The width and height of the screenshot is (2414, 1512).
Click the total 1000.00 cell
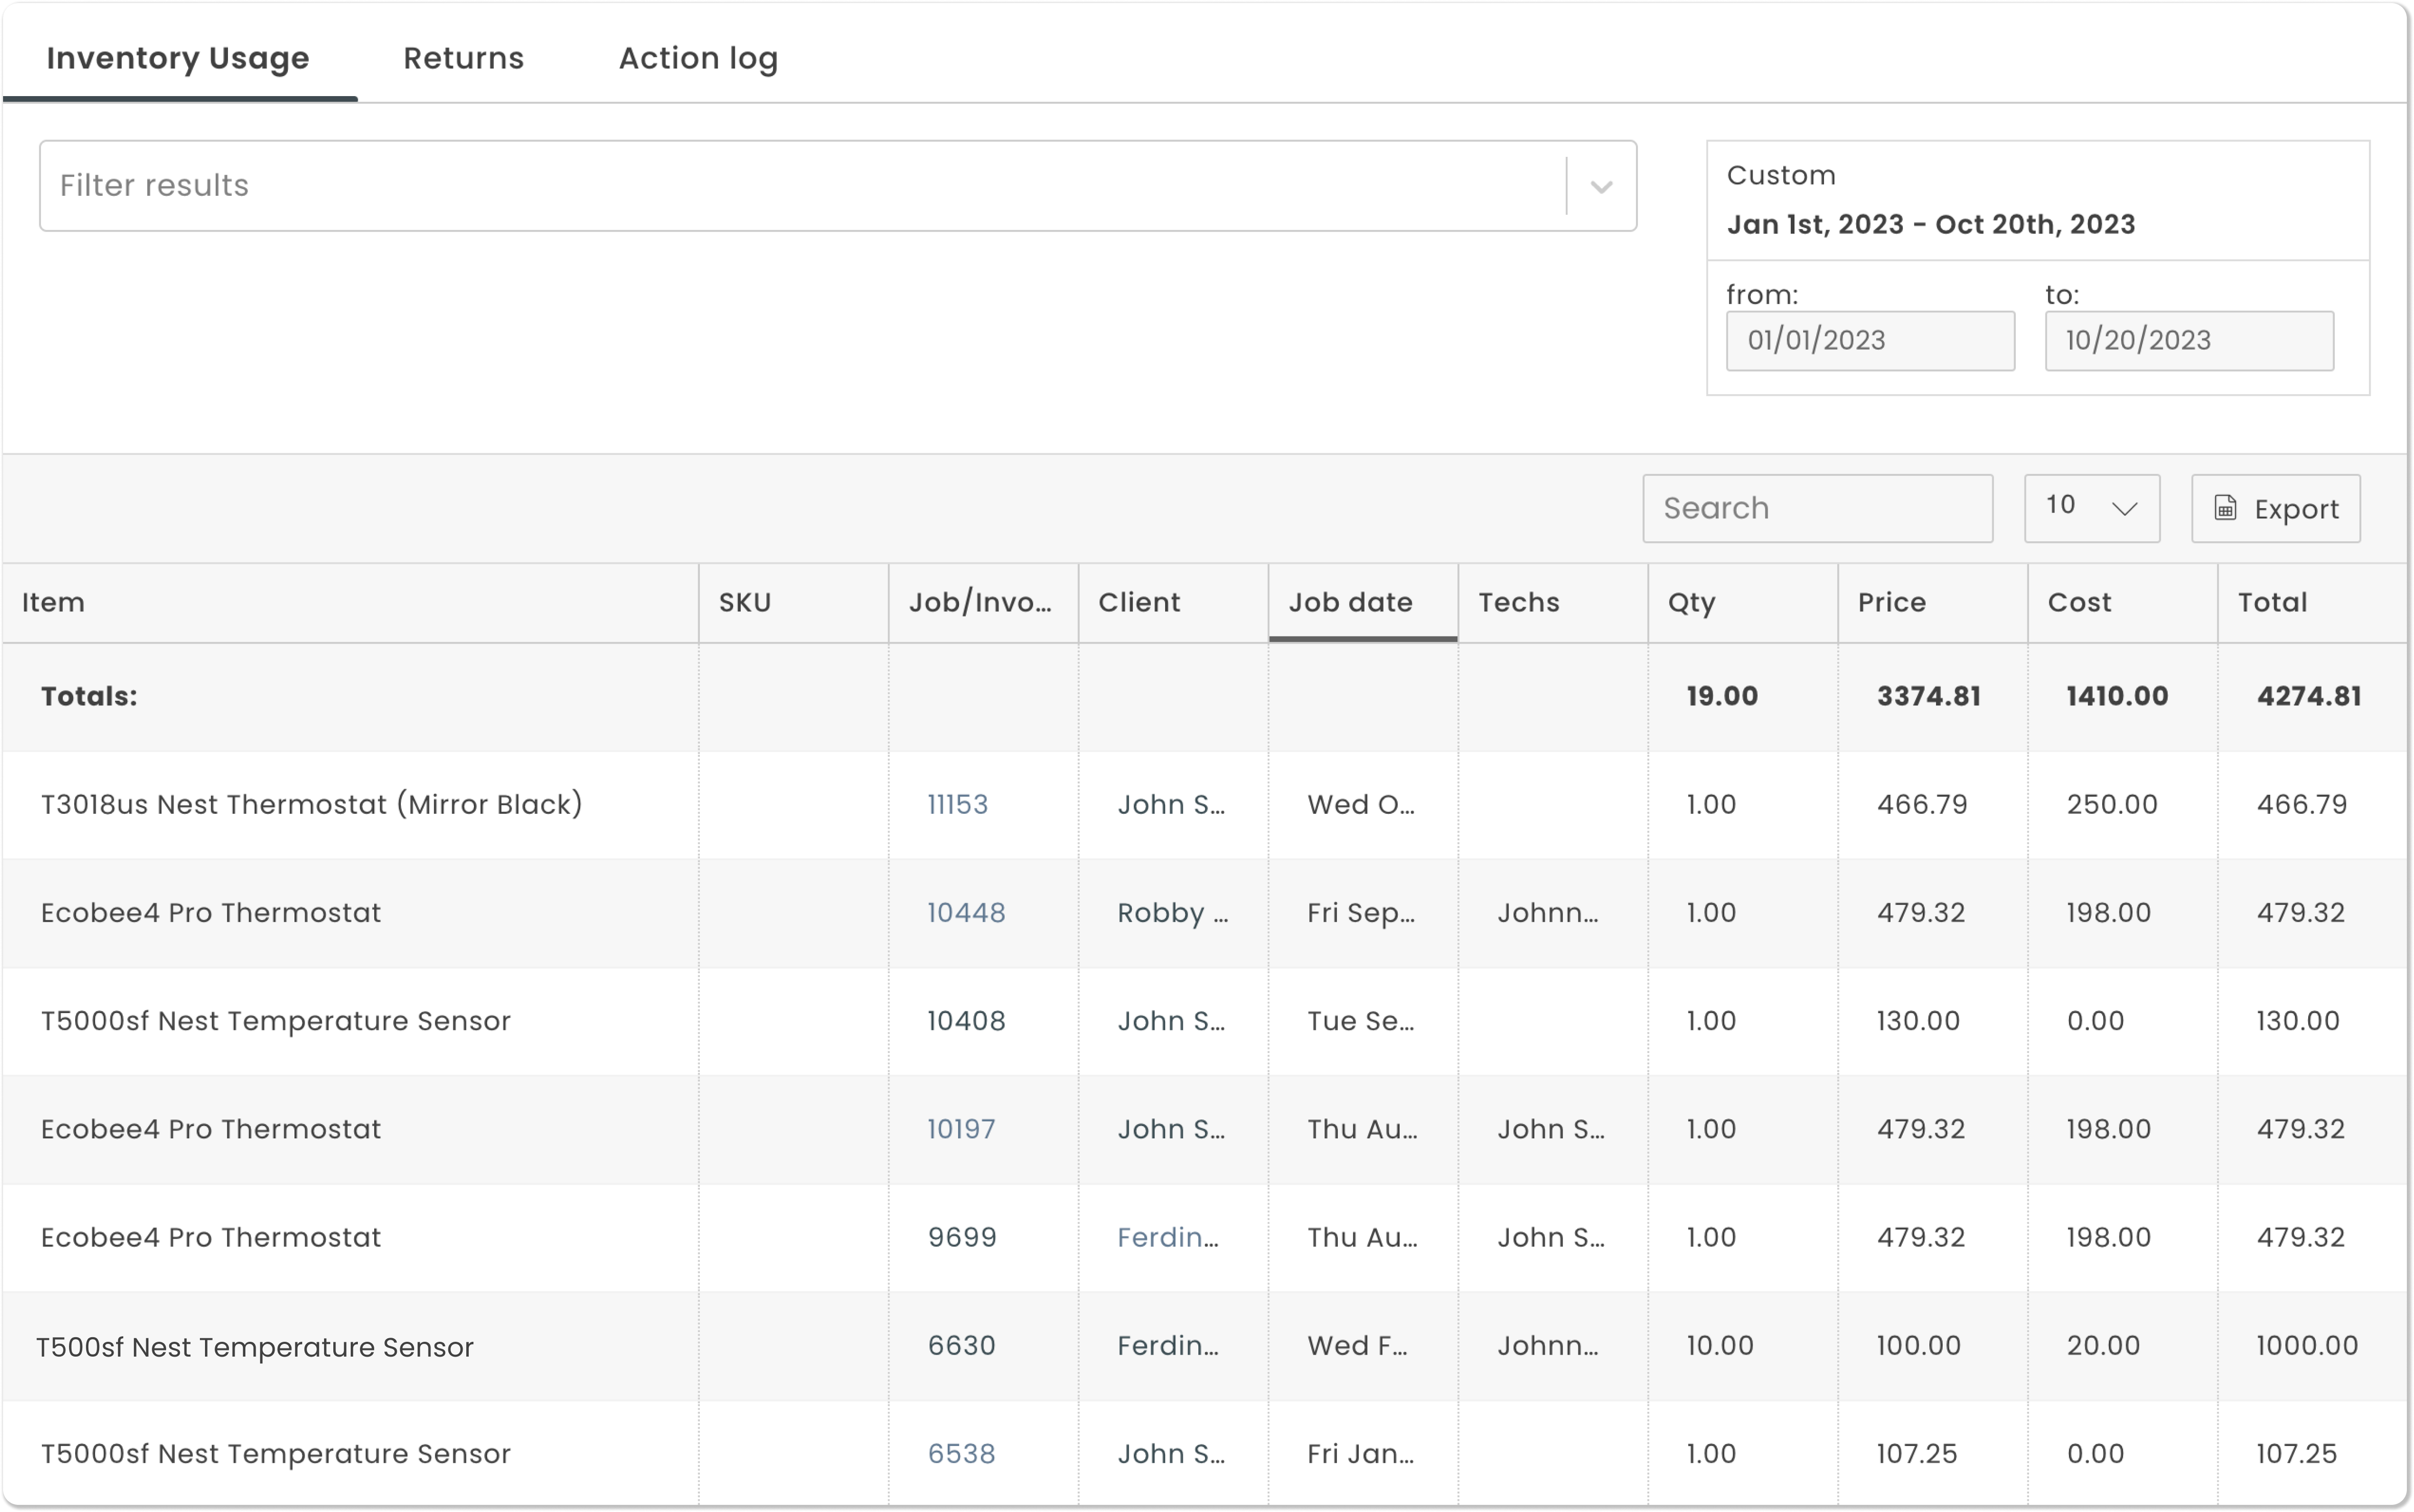tap(2307, 1346)
